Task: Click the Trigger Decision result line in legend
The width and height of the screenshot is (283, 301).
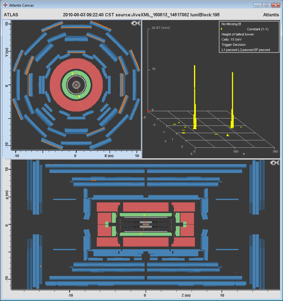Action: coord(246,50)
